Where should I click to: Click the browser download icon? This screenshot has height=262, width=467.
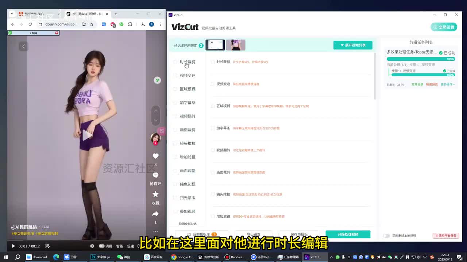pos(143,24)
